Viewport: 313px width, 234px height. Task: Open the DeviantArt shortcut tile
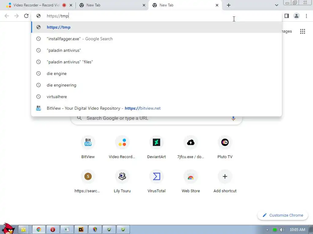[156, 147]
